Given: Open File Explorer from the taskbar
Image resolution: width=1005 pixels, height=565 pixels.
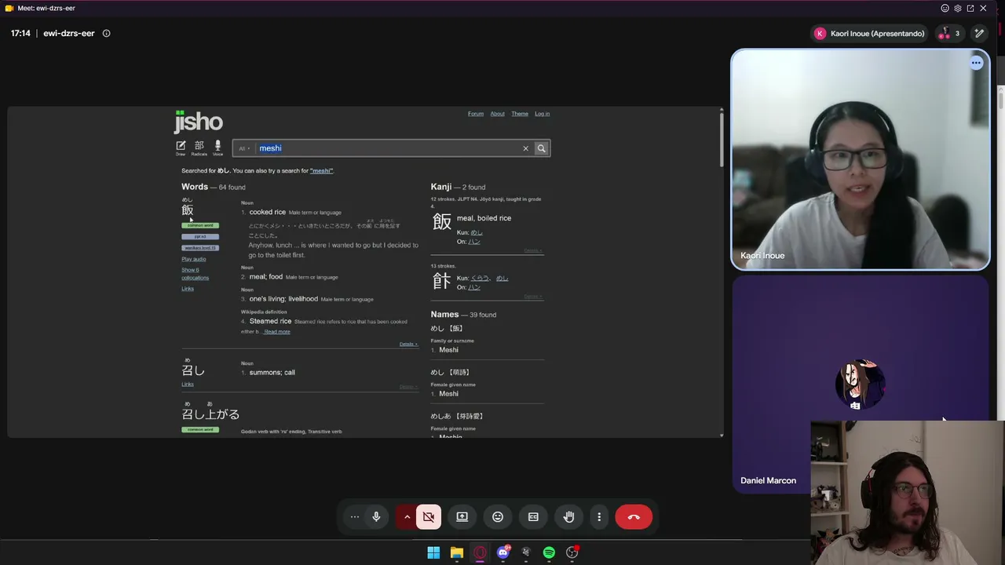Looking at the screenshot, I should click(456, 552).
